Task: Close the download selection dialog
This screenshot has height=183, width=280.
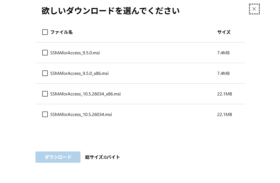Action: (254, 9)
